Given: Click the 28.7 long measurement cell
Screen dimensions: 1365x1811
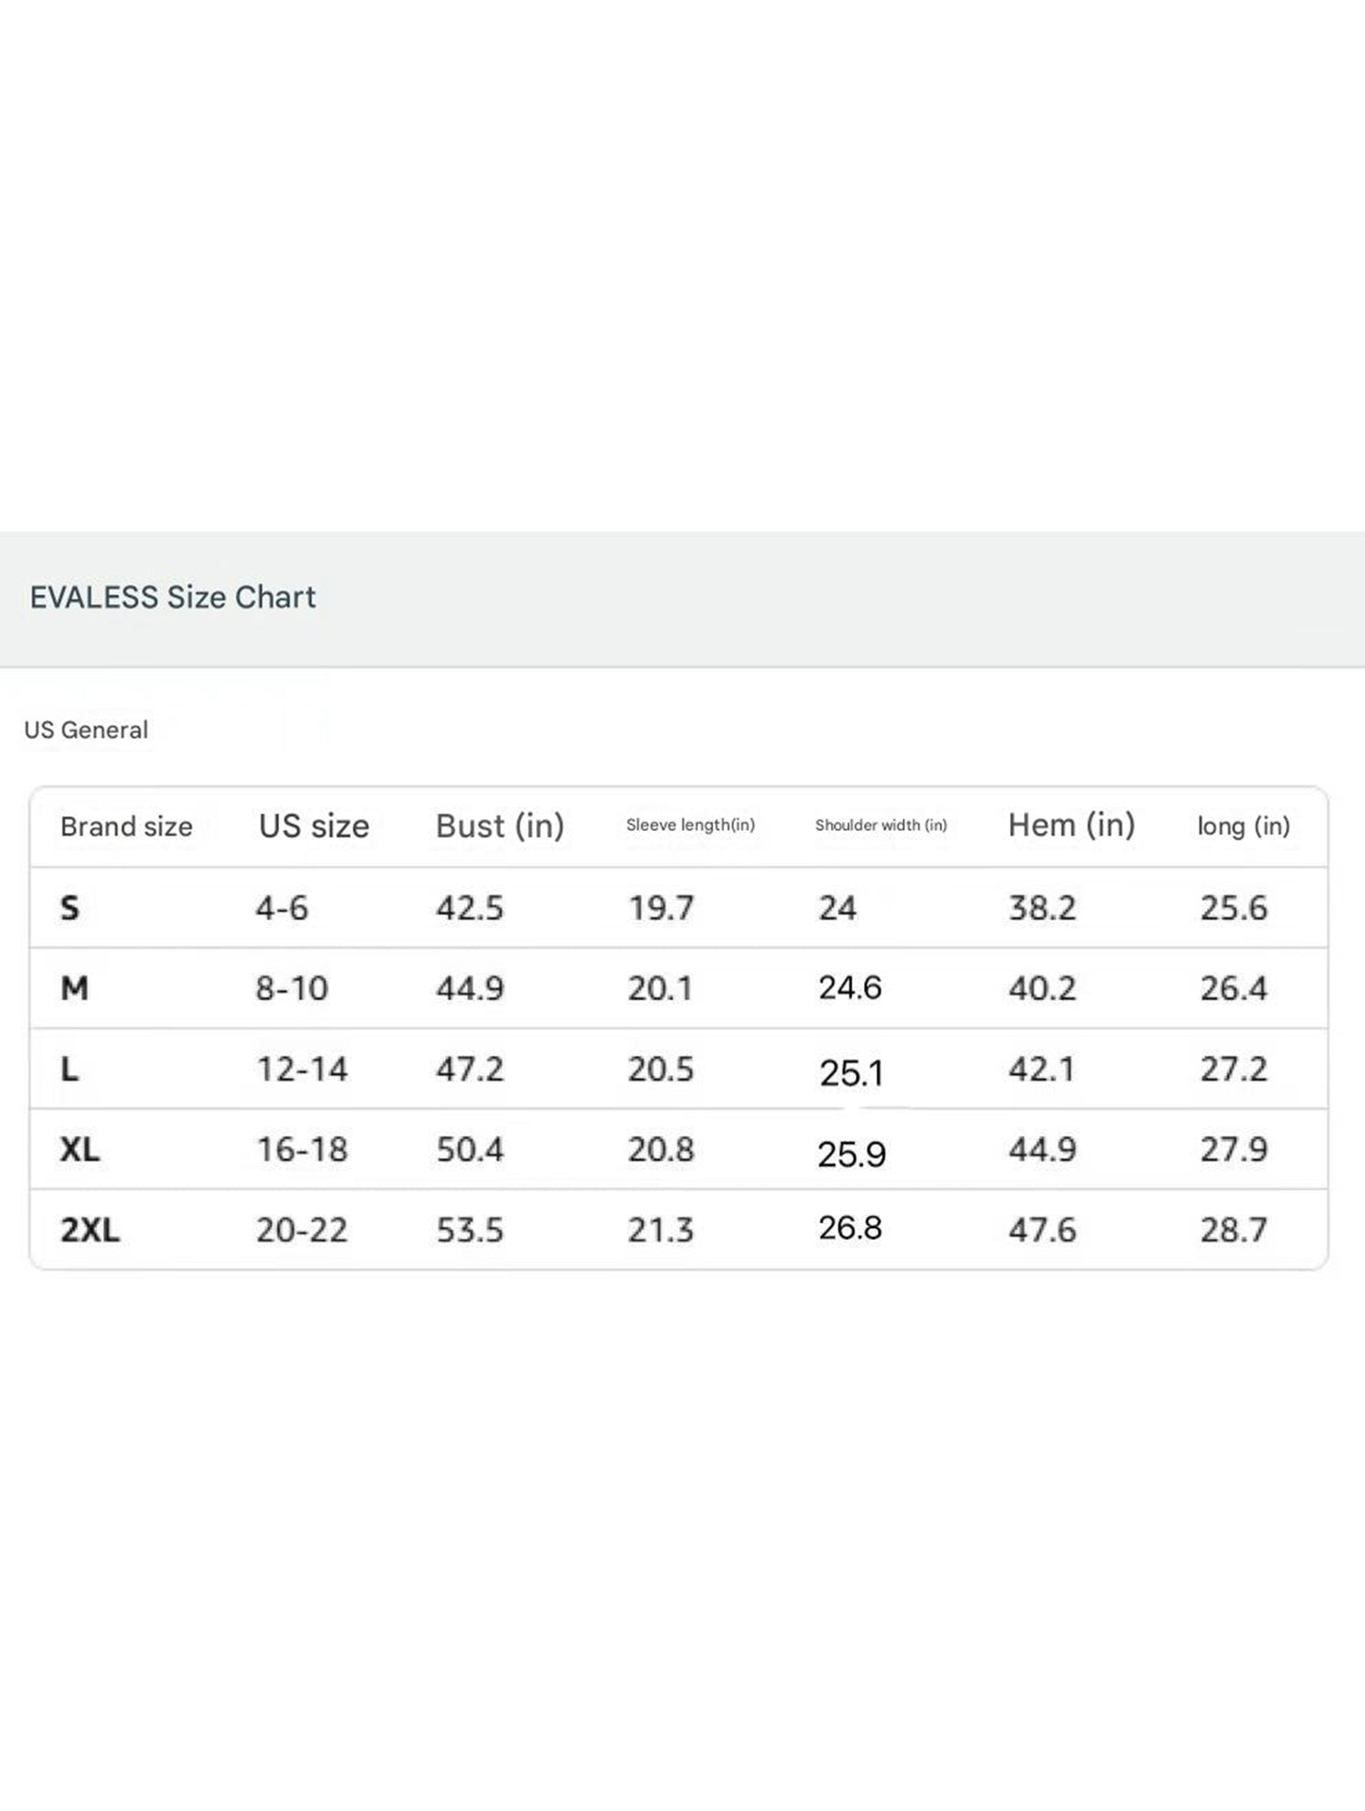Looking at the screenshot, I should (x=1233, y=1229).
